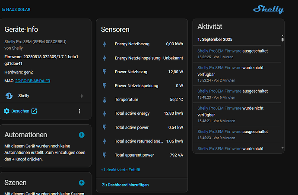Expand the Shelly integration row chevron
Image resolution: width=298 pixels, height=195 pixels.
pyautogui.click(x=82, y=96)
